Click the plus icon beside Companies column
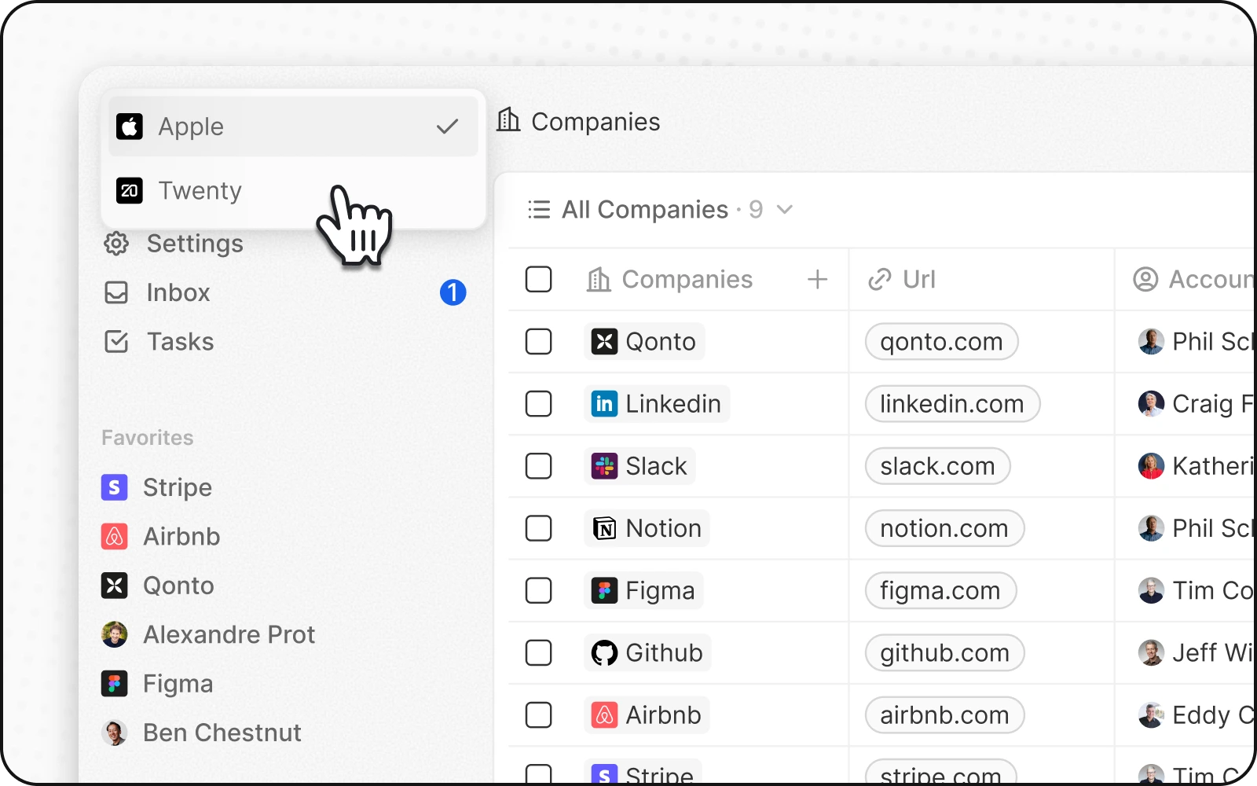 817,279
